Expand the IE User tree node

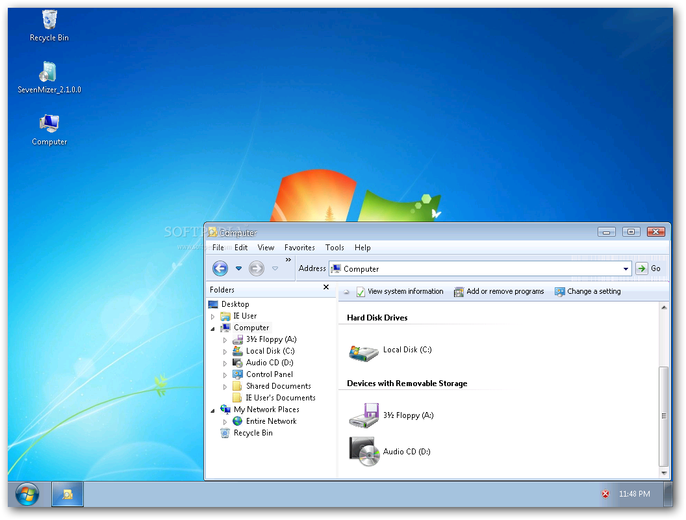(212, 317)
